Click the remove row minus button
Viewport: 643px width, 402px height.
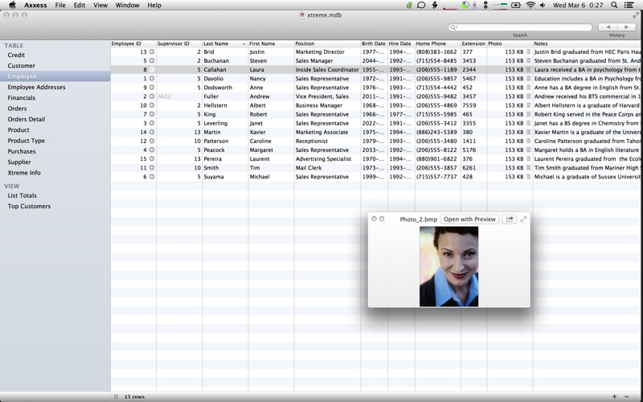[x=627, y=396]
